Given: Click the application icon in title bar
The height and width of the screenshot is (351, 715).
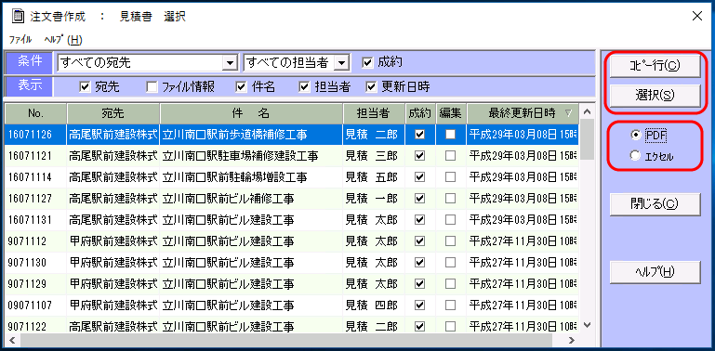Looking at the screenshot, I should pyautogui.click(x=17, y=17).
